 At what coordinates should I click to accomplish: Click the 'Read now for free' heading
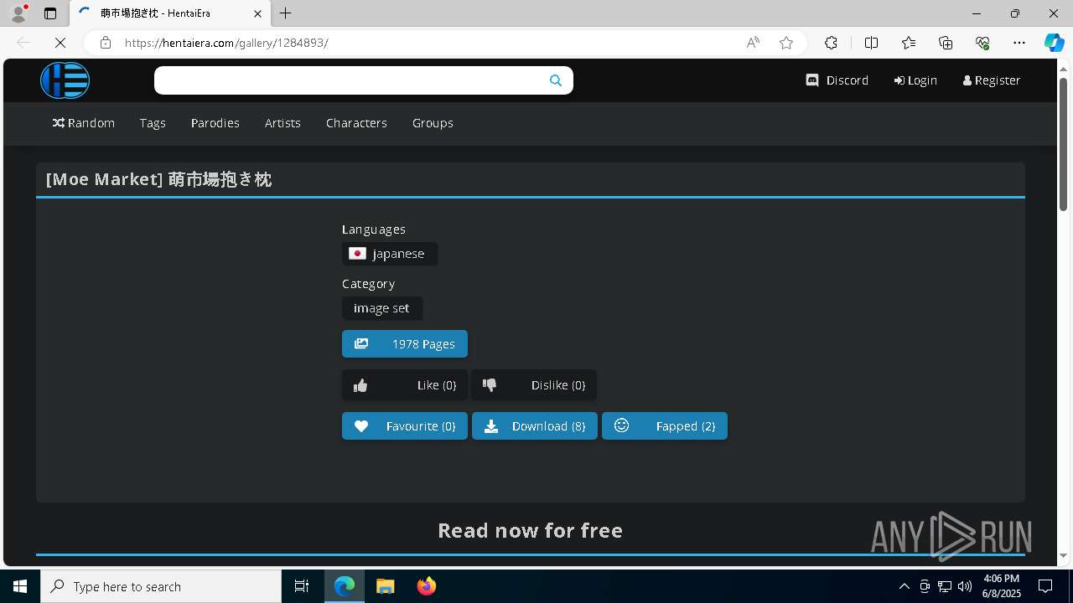pyautogui.click(x=531, y=530)
